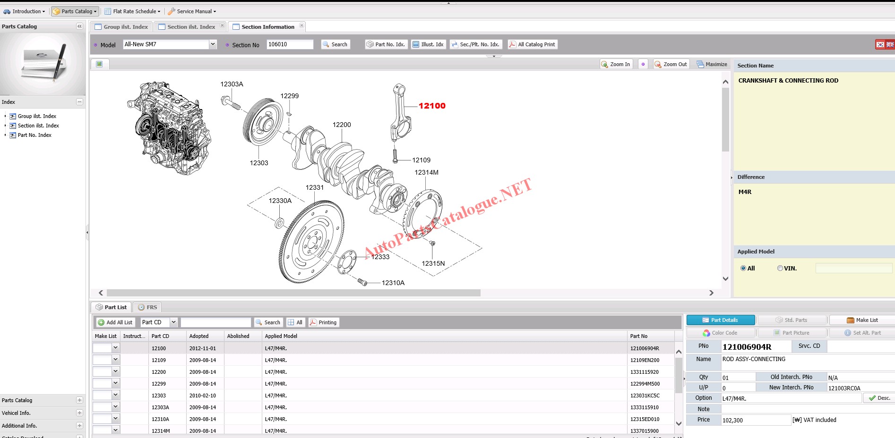The image size is (895, 438).
Task: Open the Service Manual menu
Action: pos(192,11)
